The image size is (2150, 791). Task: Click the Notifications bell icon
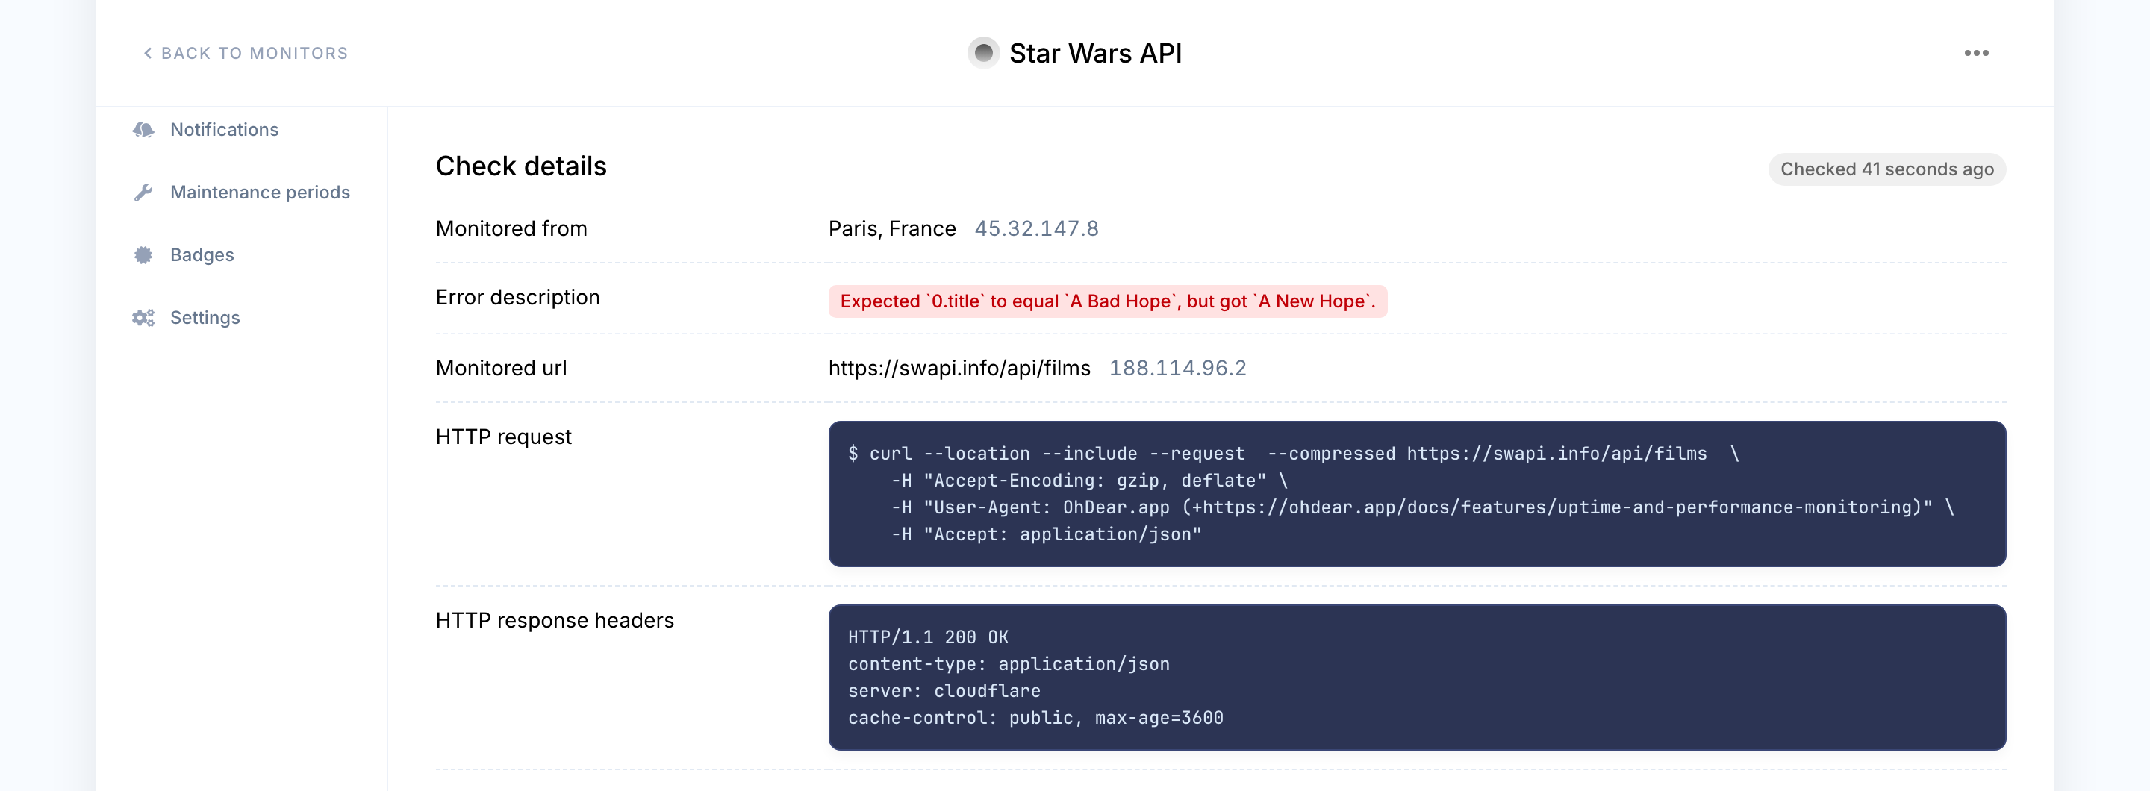(x=143, y=129)
